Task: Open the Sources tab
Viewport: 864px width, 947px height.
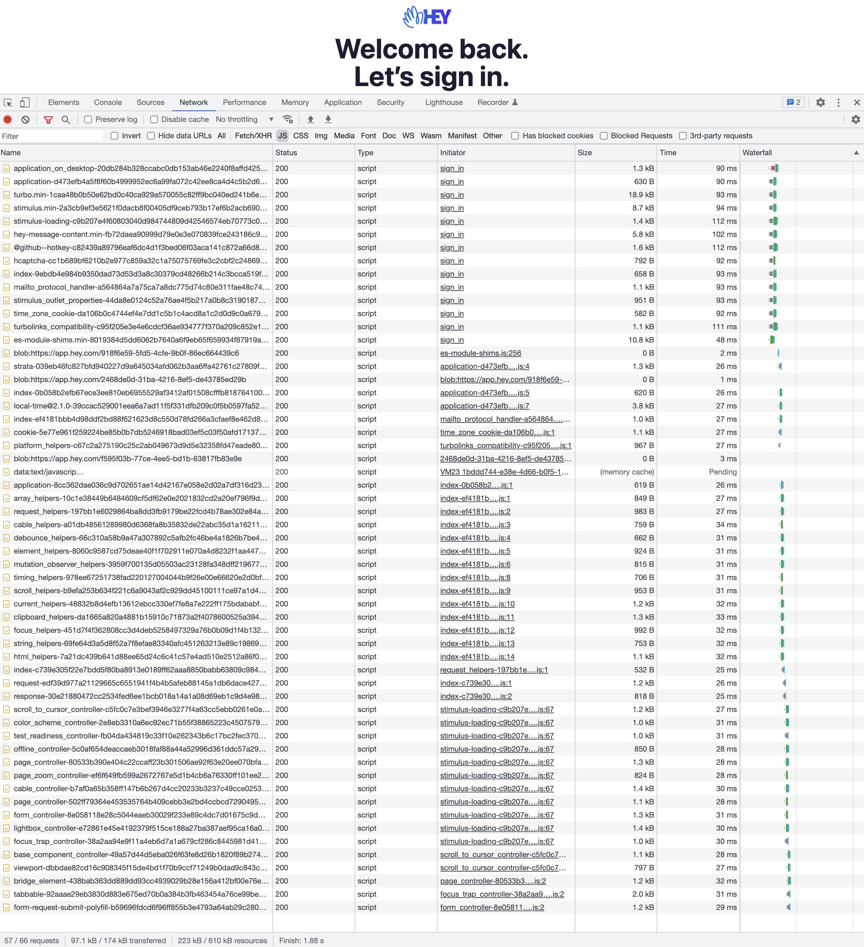Action: pos(150,102)
